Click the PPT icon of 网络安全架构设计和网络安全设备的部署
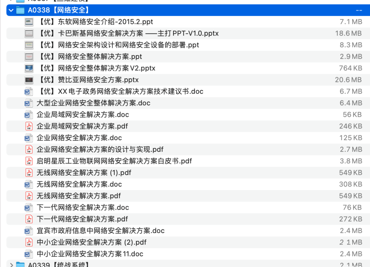 point(29,45)
